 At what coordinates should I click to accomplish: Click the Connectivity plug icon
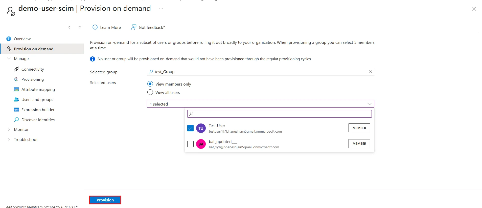coord(16,69)
